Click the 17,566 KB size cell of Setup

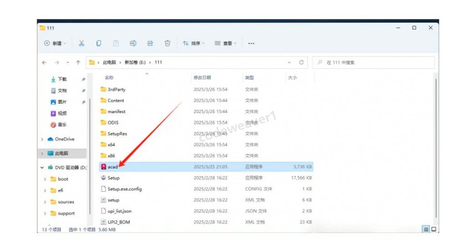[301, 178]
